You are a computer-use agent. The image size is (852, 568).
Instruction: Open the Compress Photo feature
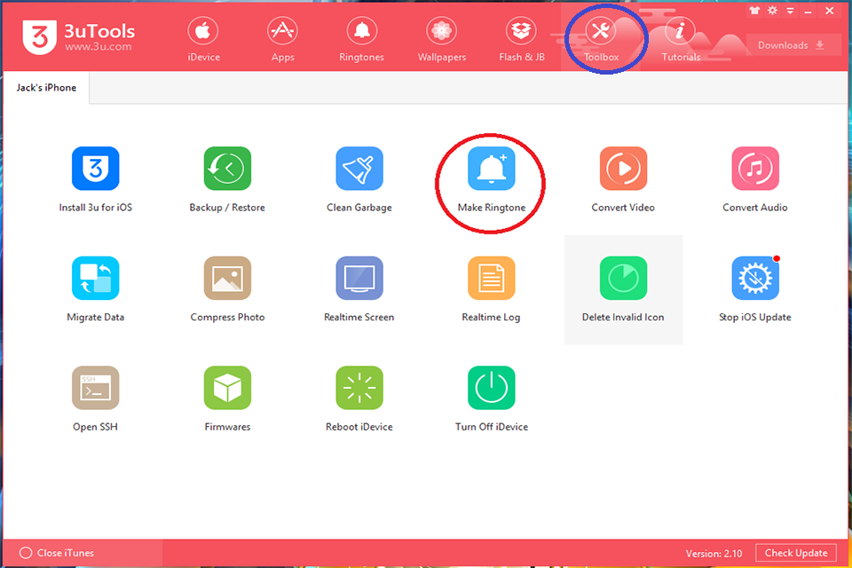(x=227, y=278)
